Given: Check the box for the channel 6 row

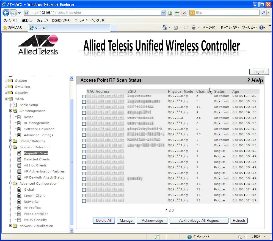Looking at the screenshot, I should pos(84,124).
